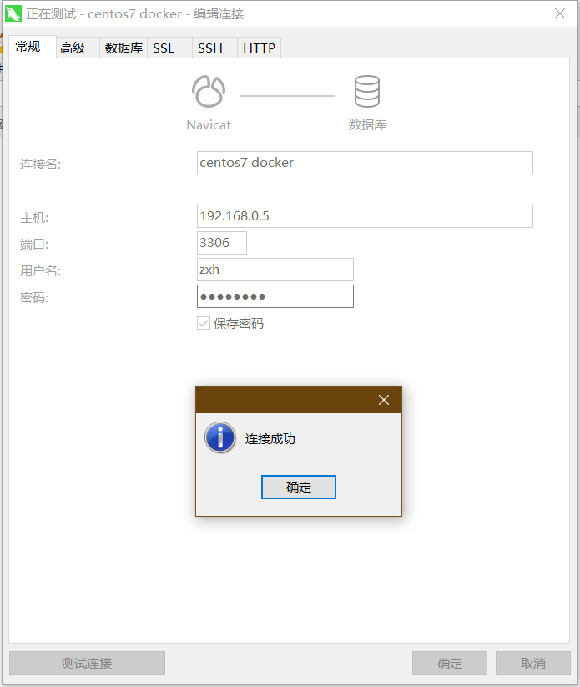580x687 pixels.
Task: Click the 密码: label
Action: (x=34, y=298)
